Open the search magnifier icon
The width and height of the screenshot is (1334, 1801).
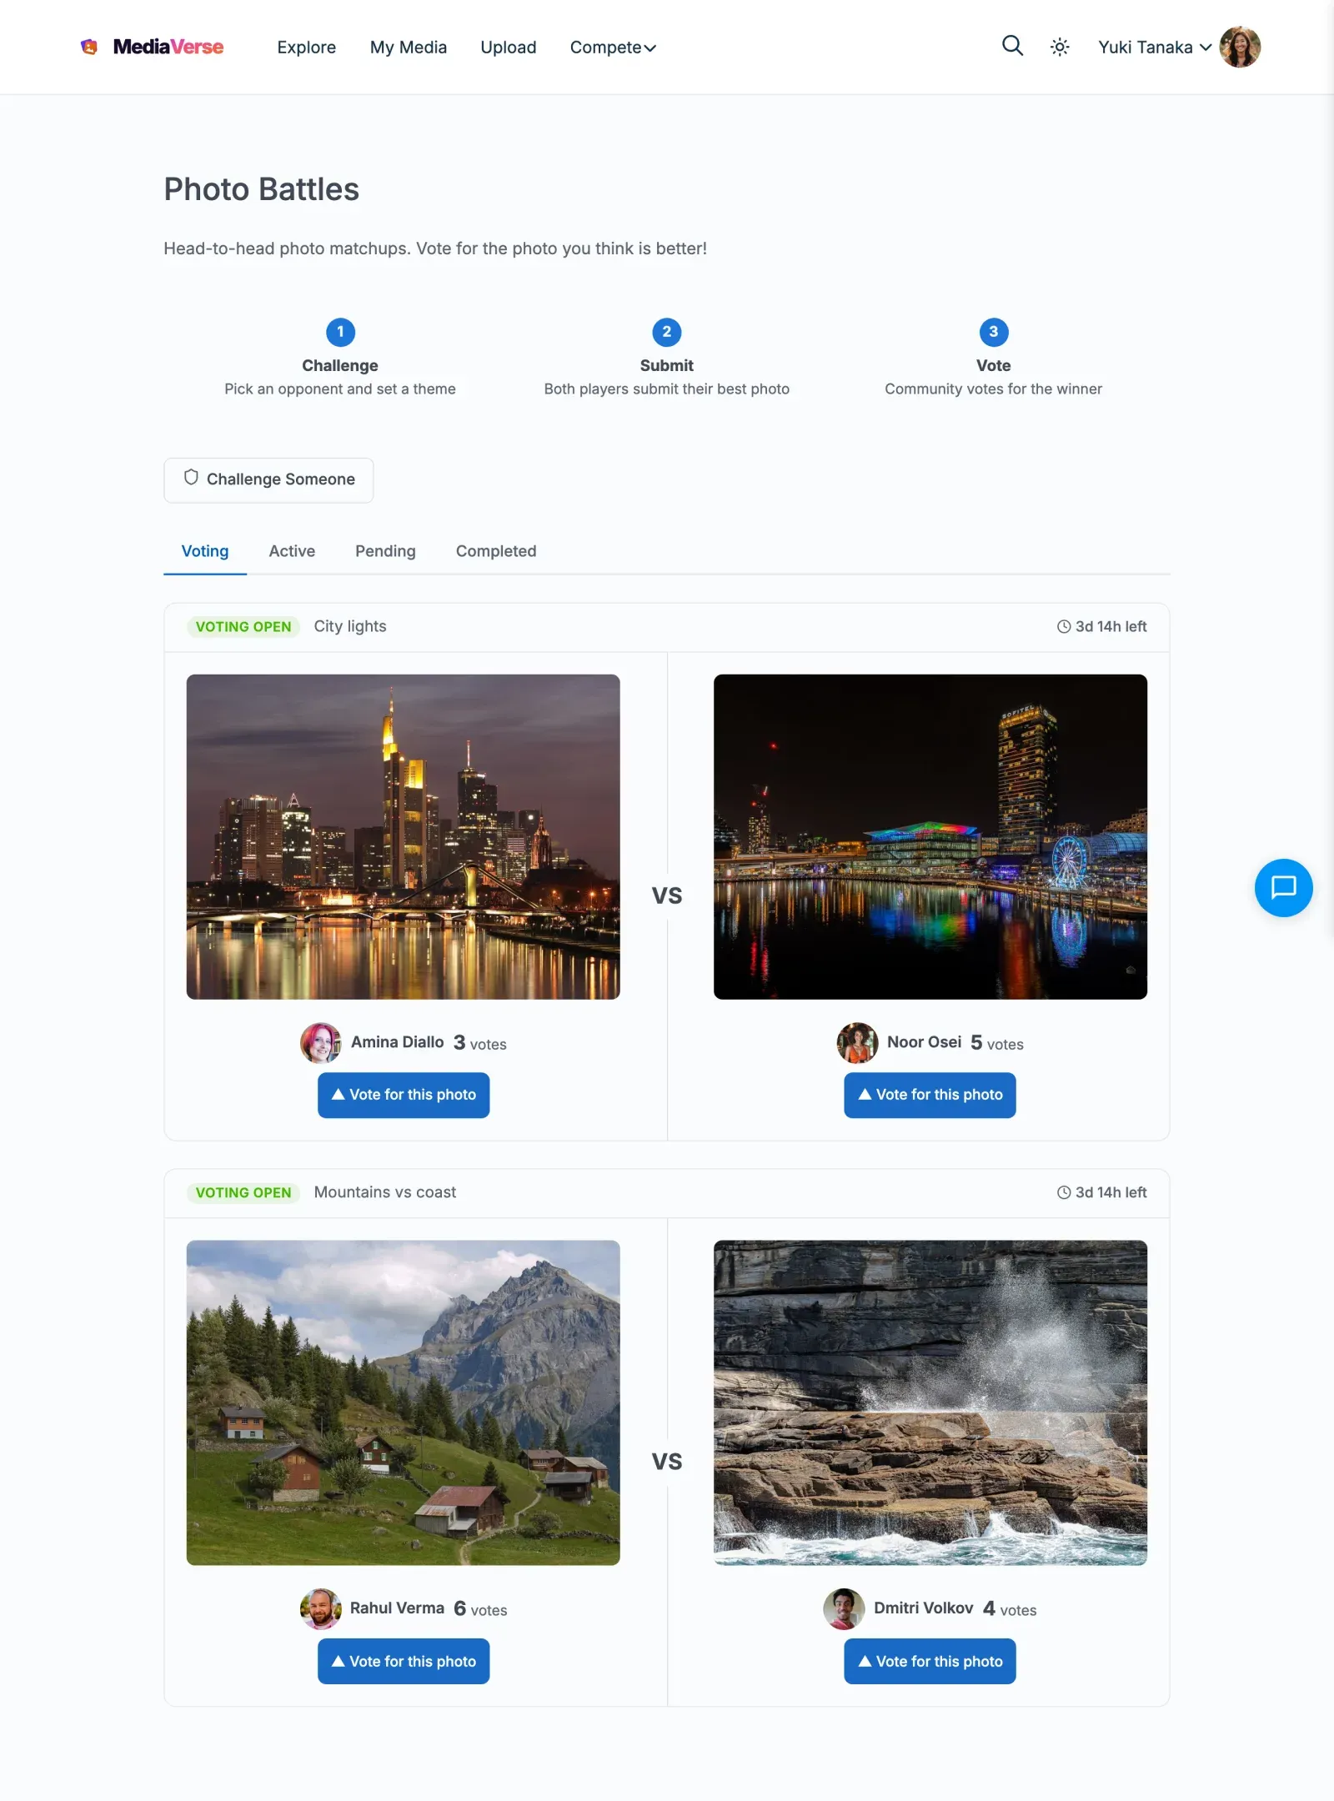[x=1012, y=46]
